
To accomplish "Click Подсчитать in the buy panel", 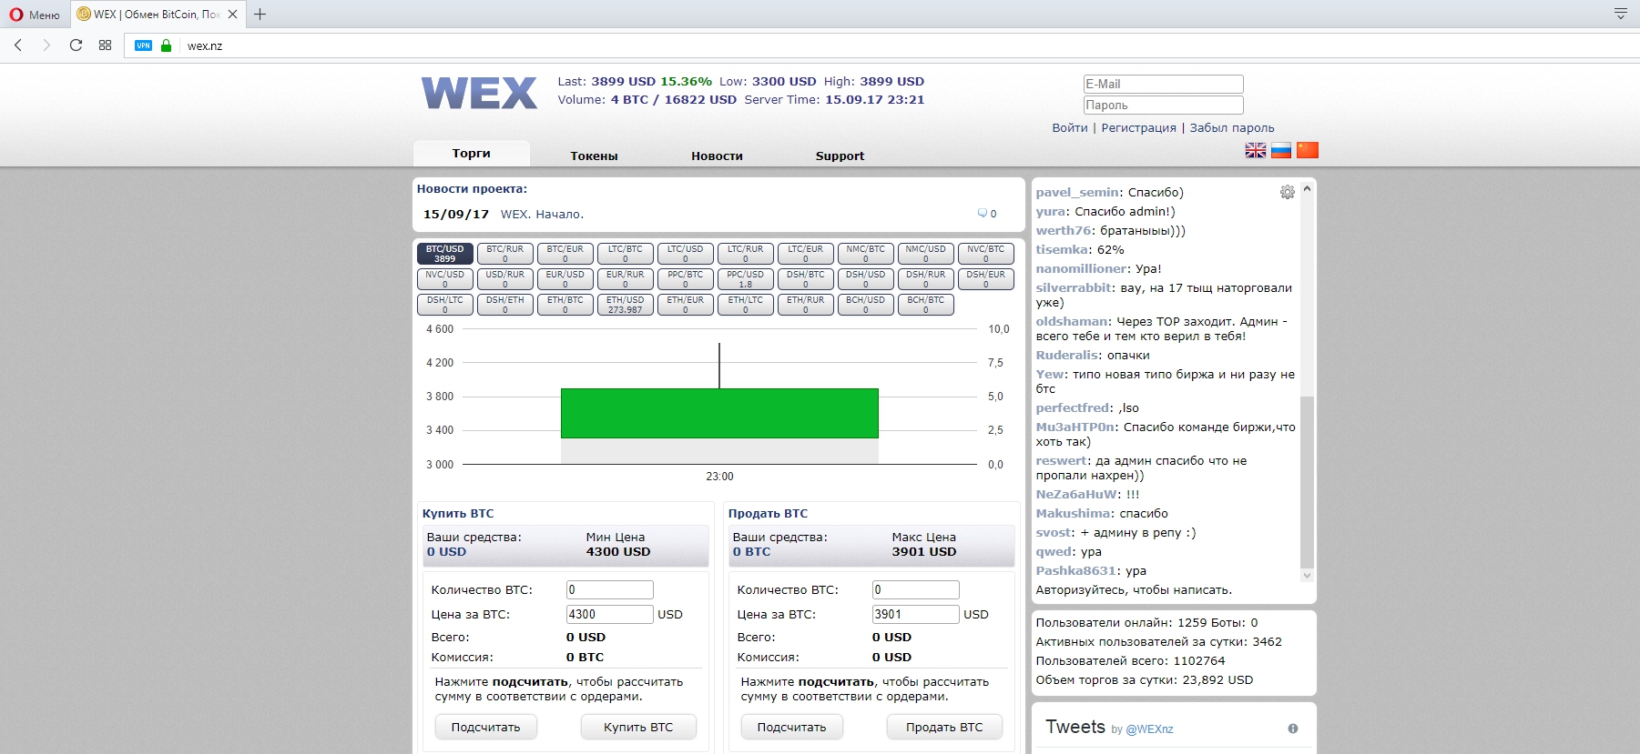I will 486,727.
